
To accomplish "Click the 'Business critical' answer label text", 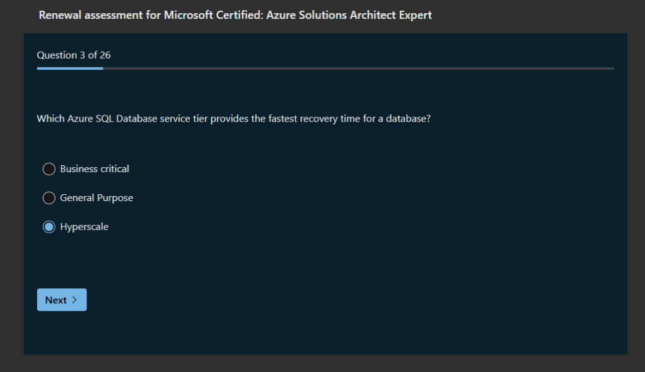I will (x=95, y=169).
